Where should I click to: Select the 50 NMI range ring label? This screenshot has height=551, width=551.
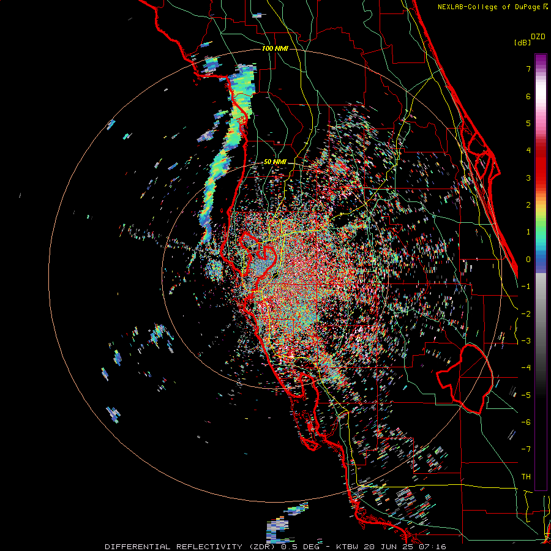(x=275, y=162)
